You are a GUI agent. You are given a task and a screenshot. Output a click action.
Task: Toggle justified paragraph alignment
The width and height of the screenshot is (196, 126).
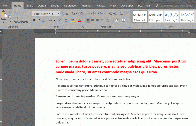click(102, 20)
